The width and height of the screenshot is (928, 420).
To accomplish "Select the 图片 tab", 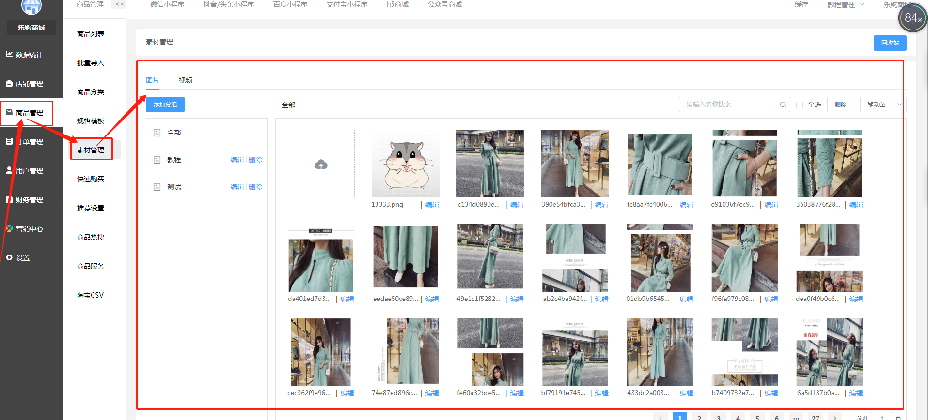I will [153, 80].
